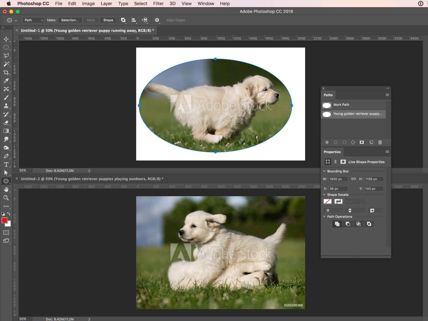Toggle width-height link in Bounding Box
428x321 pixels.
[x=353, y=179]
